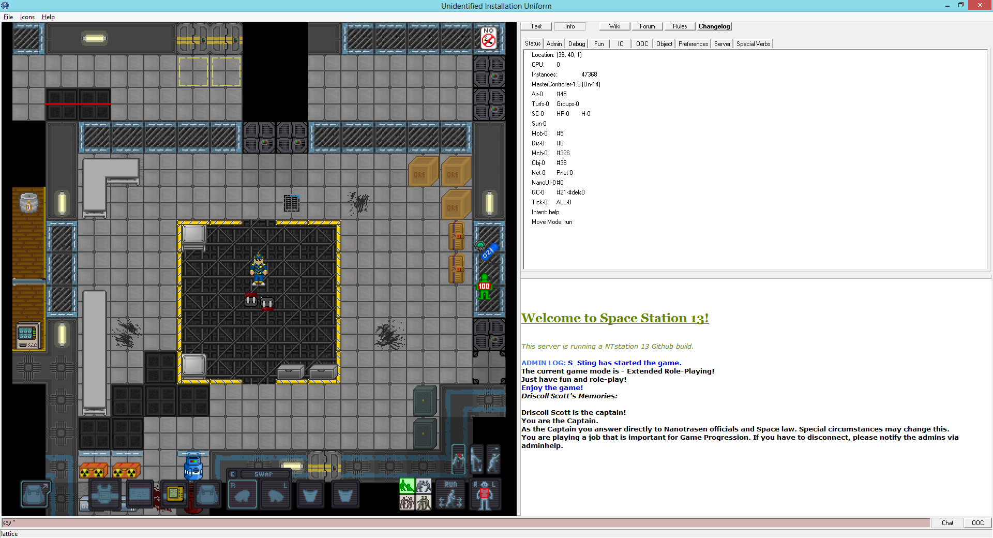
Task: Set intent to help (green icon)
Action: (x=407, y=486)
